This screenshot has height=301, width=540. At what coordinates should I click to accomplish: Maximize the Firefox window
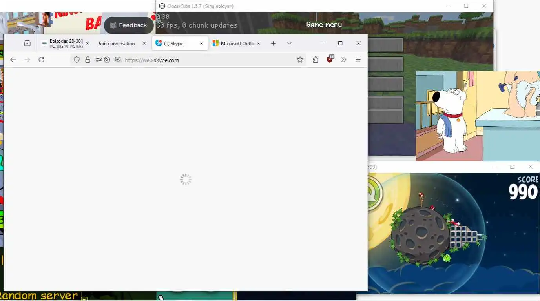[340, 43]
